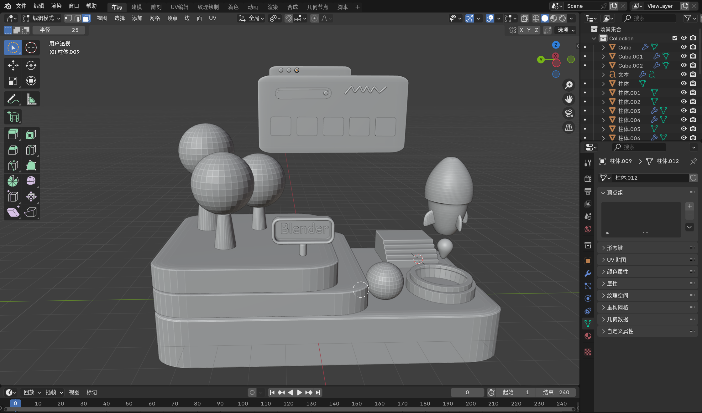Click the play animation button

point(299,392)
